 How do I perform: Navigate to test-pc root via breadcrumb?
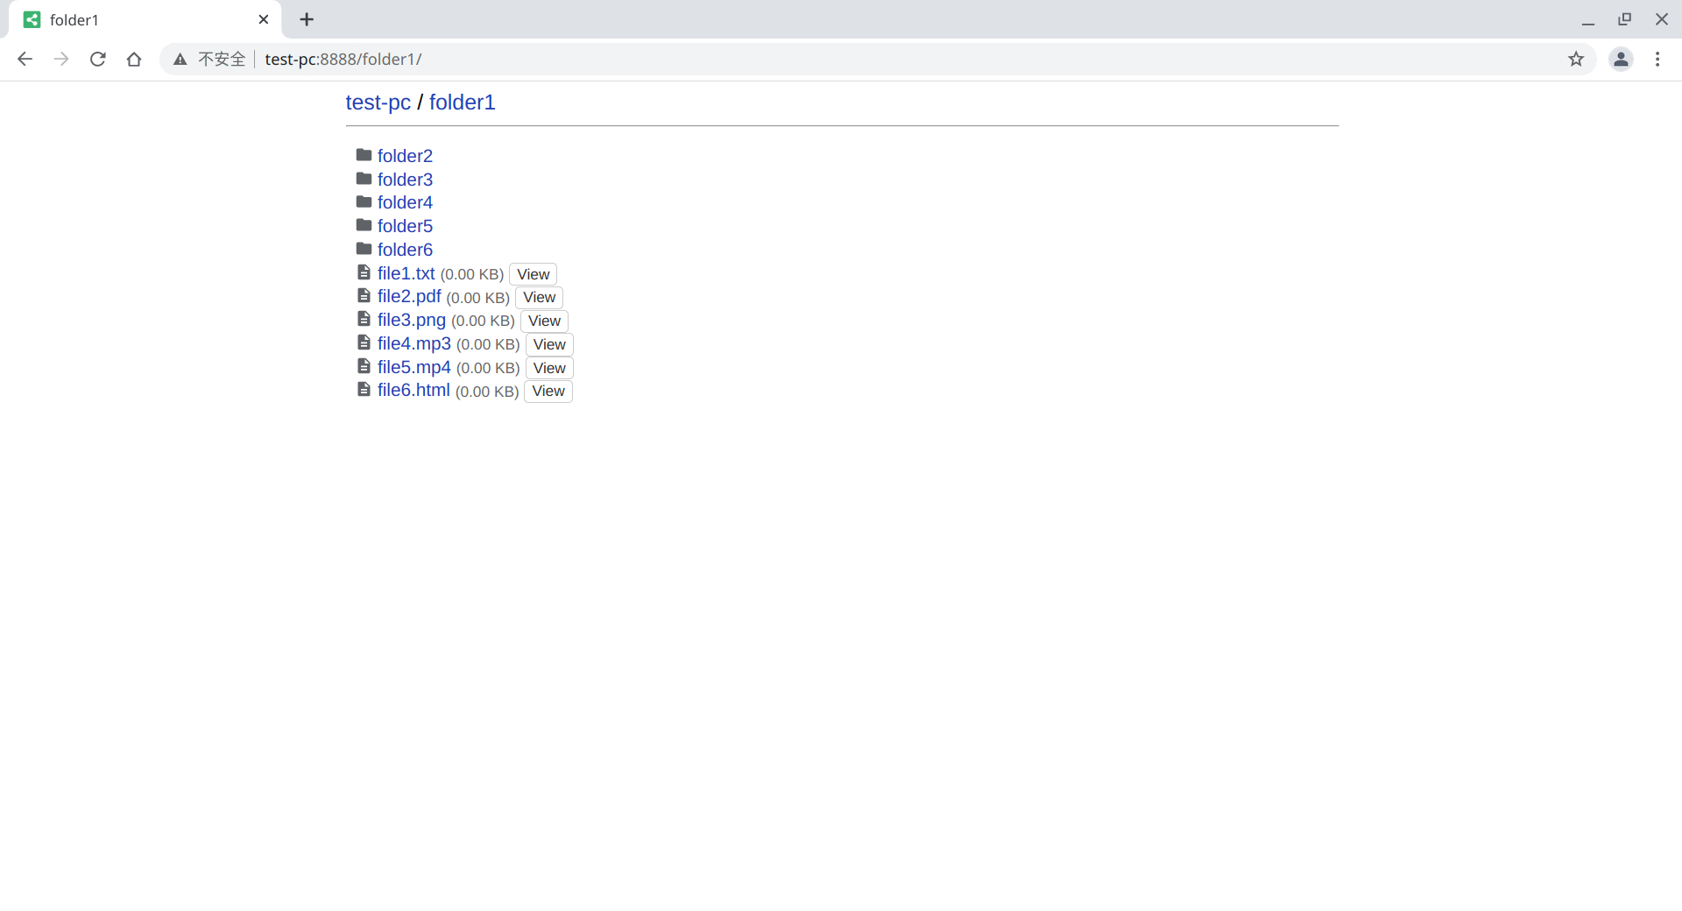coord(378,102)
